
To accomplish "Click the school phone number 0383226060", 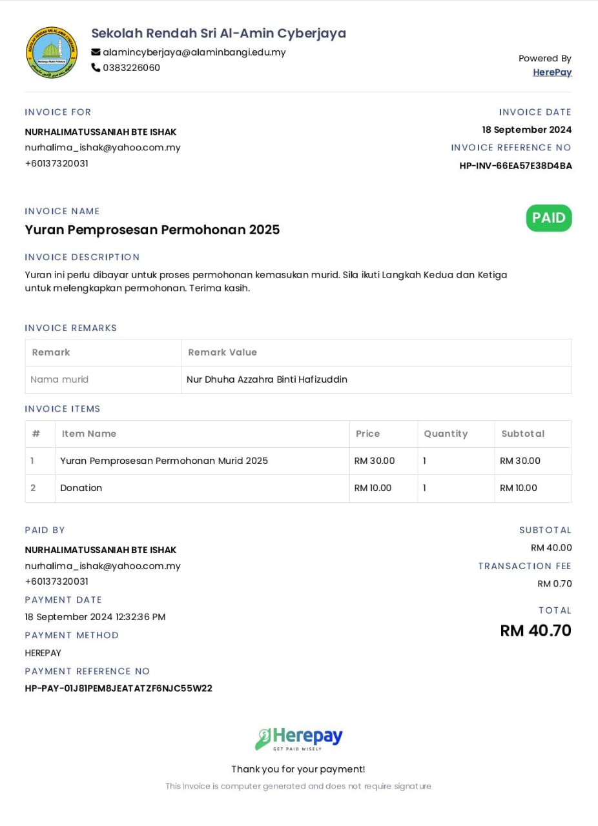I will point(132,67).
